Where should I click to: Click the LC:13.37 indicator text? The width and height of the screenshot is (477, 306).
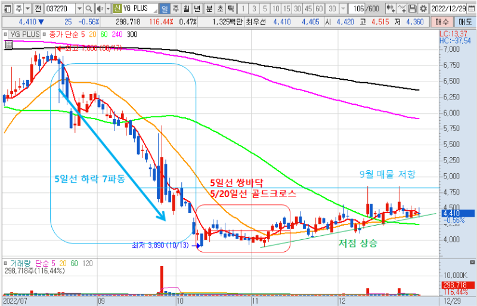click(x=453, y=34)
